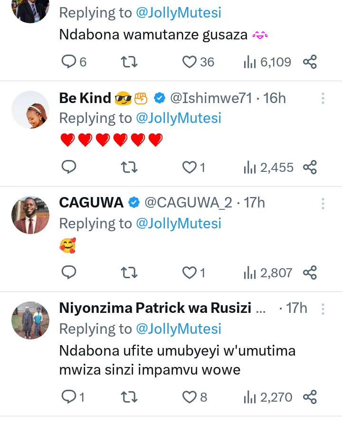Share the tweet with 6,109 views
342x423 pixels.
[x=310, y=62]
